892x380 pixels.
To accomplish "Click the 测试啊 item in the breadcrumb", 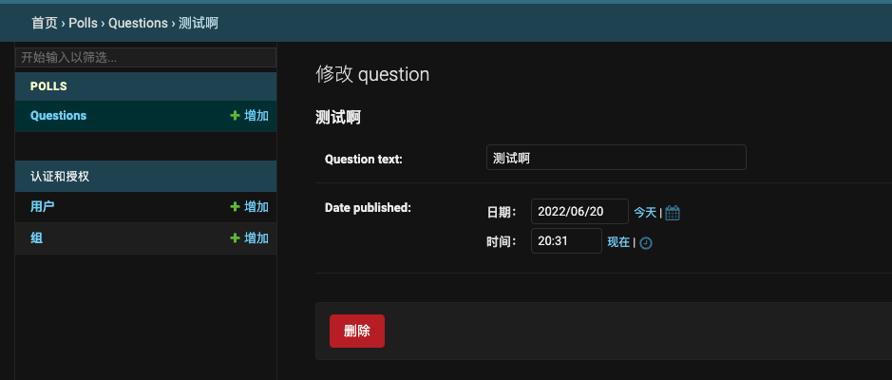I will tap(199, 23).
